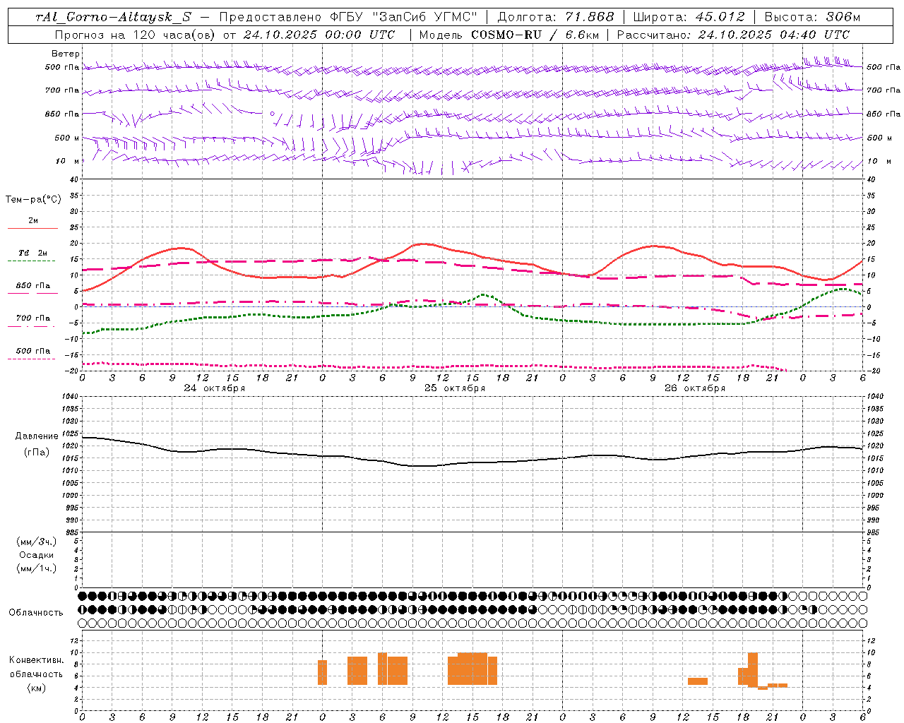Click the black pressure curve
Screen dimensions: 904x723
(x=473, y=463)
